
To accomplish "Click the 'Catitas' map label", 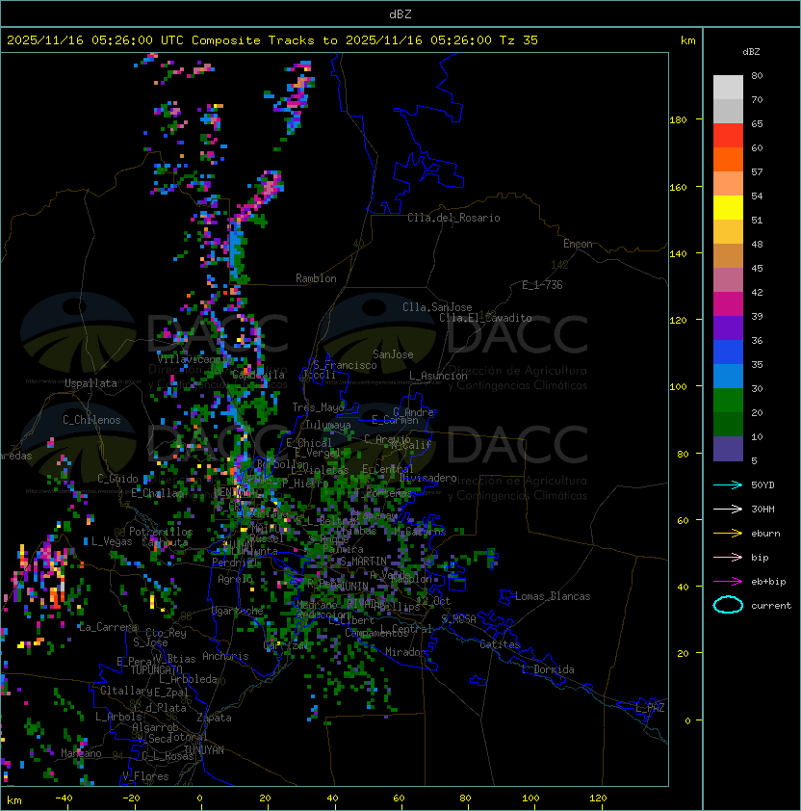I will tap(500, 644).
